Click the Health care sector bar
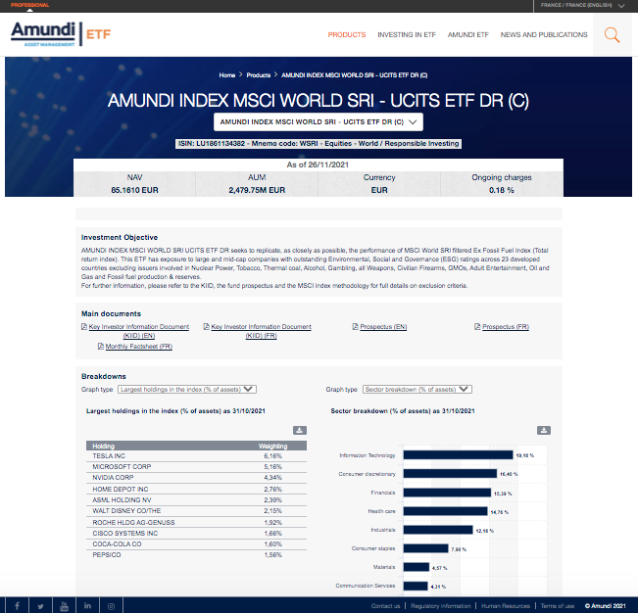638x613 pixels. click(446, 511)
